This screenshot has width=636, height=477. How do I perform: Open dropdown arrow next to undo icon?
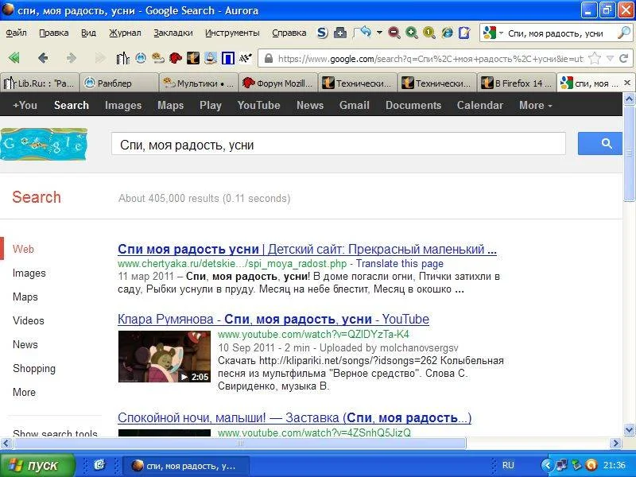tap(379, 33)
